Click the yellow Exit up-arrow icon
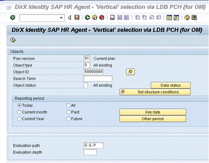209x163 pixels. tap(95, 17)
